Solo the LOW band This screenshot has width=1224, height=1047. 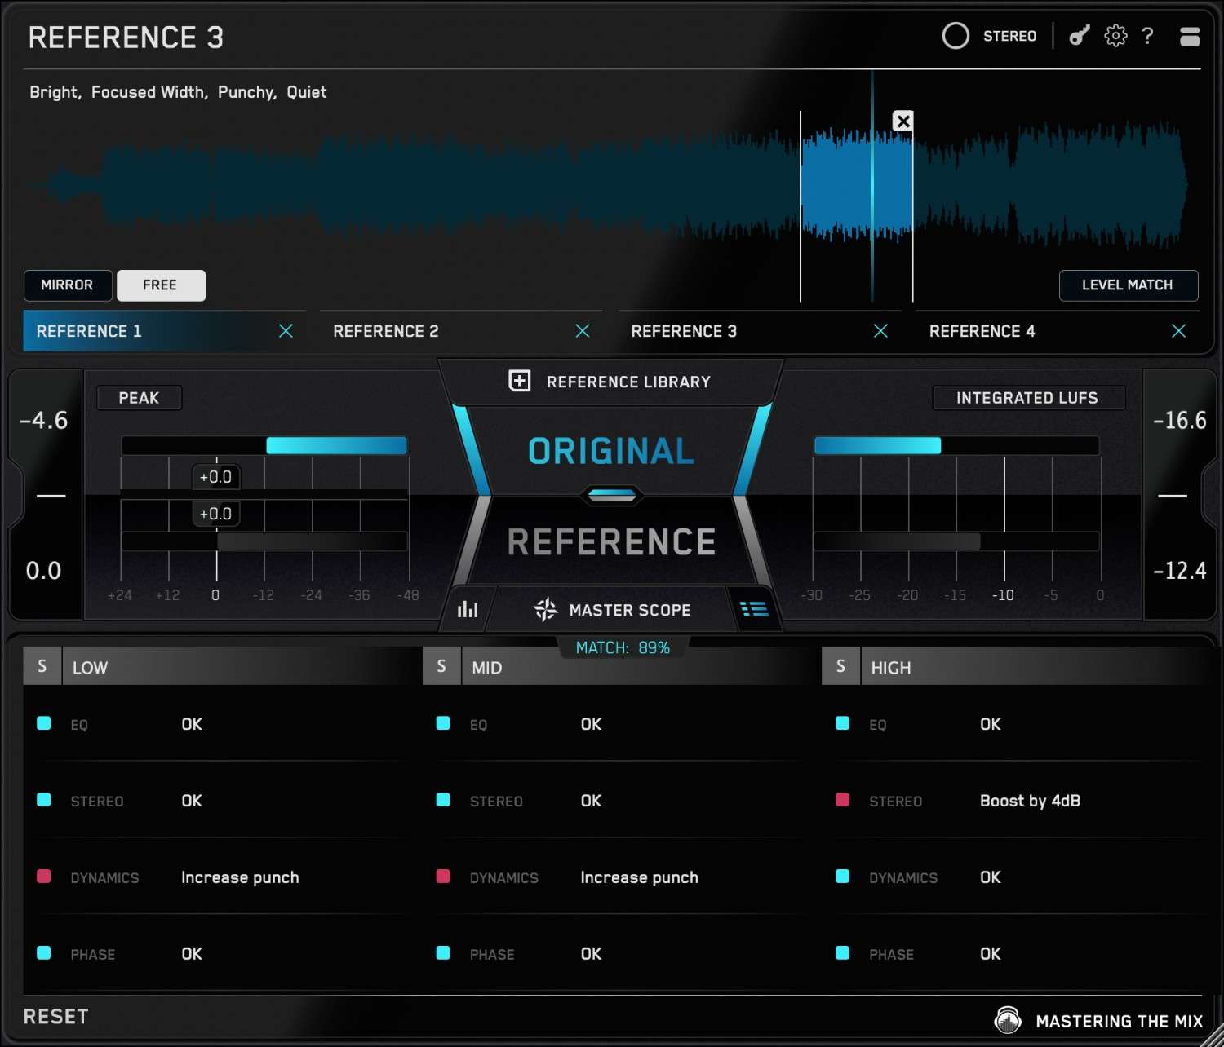tap(42, 666)
